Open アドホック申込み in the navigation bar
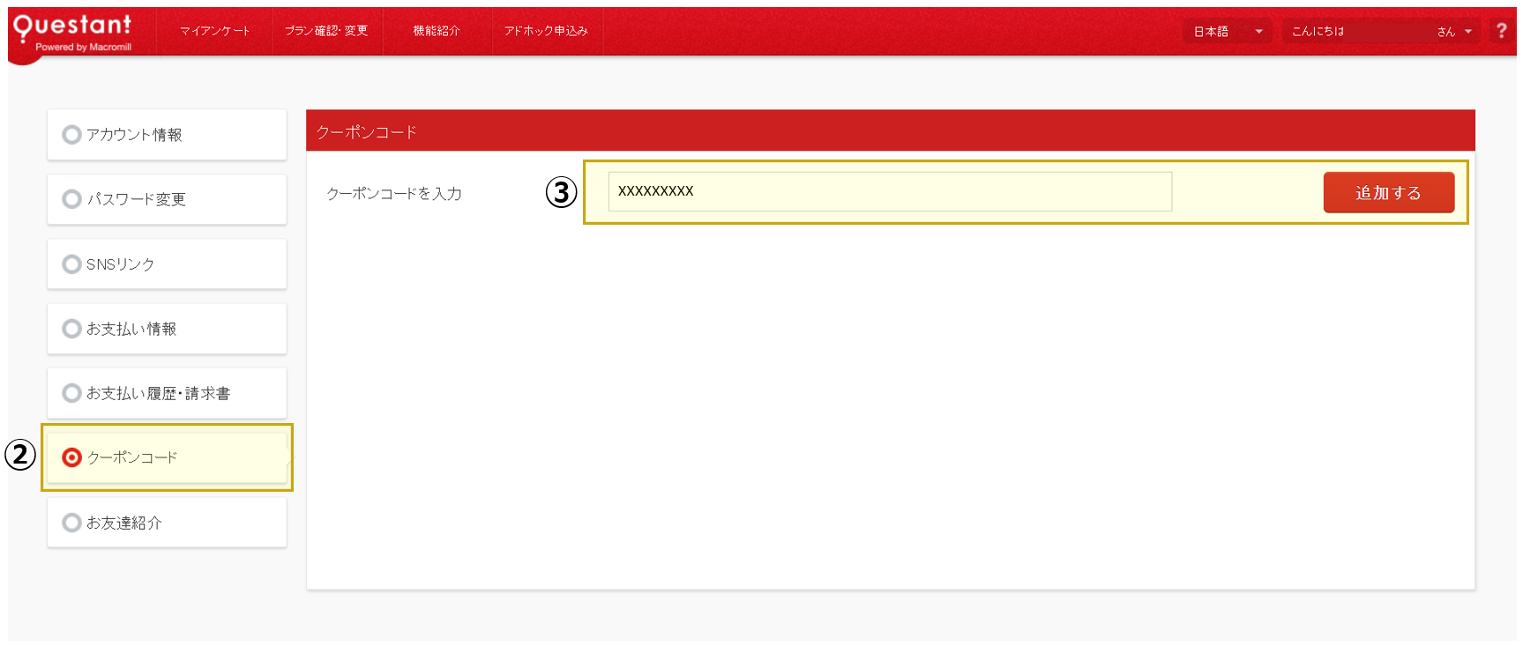 [546, 31]
